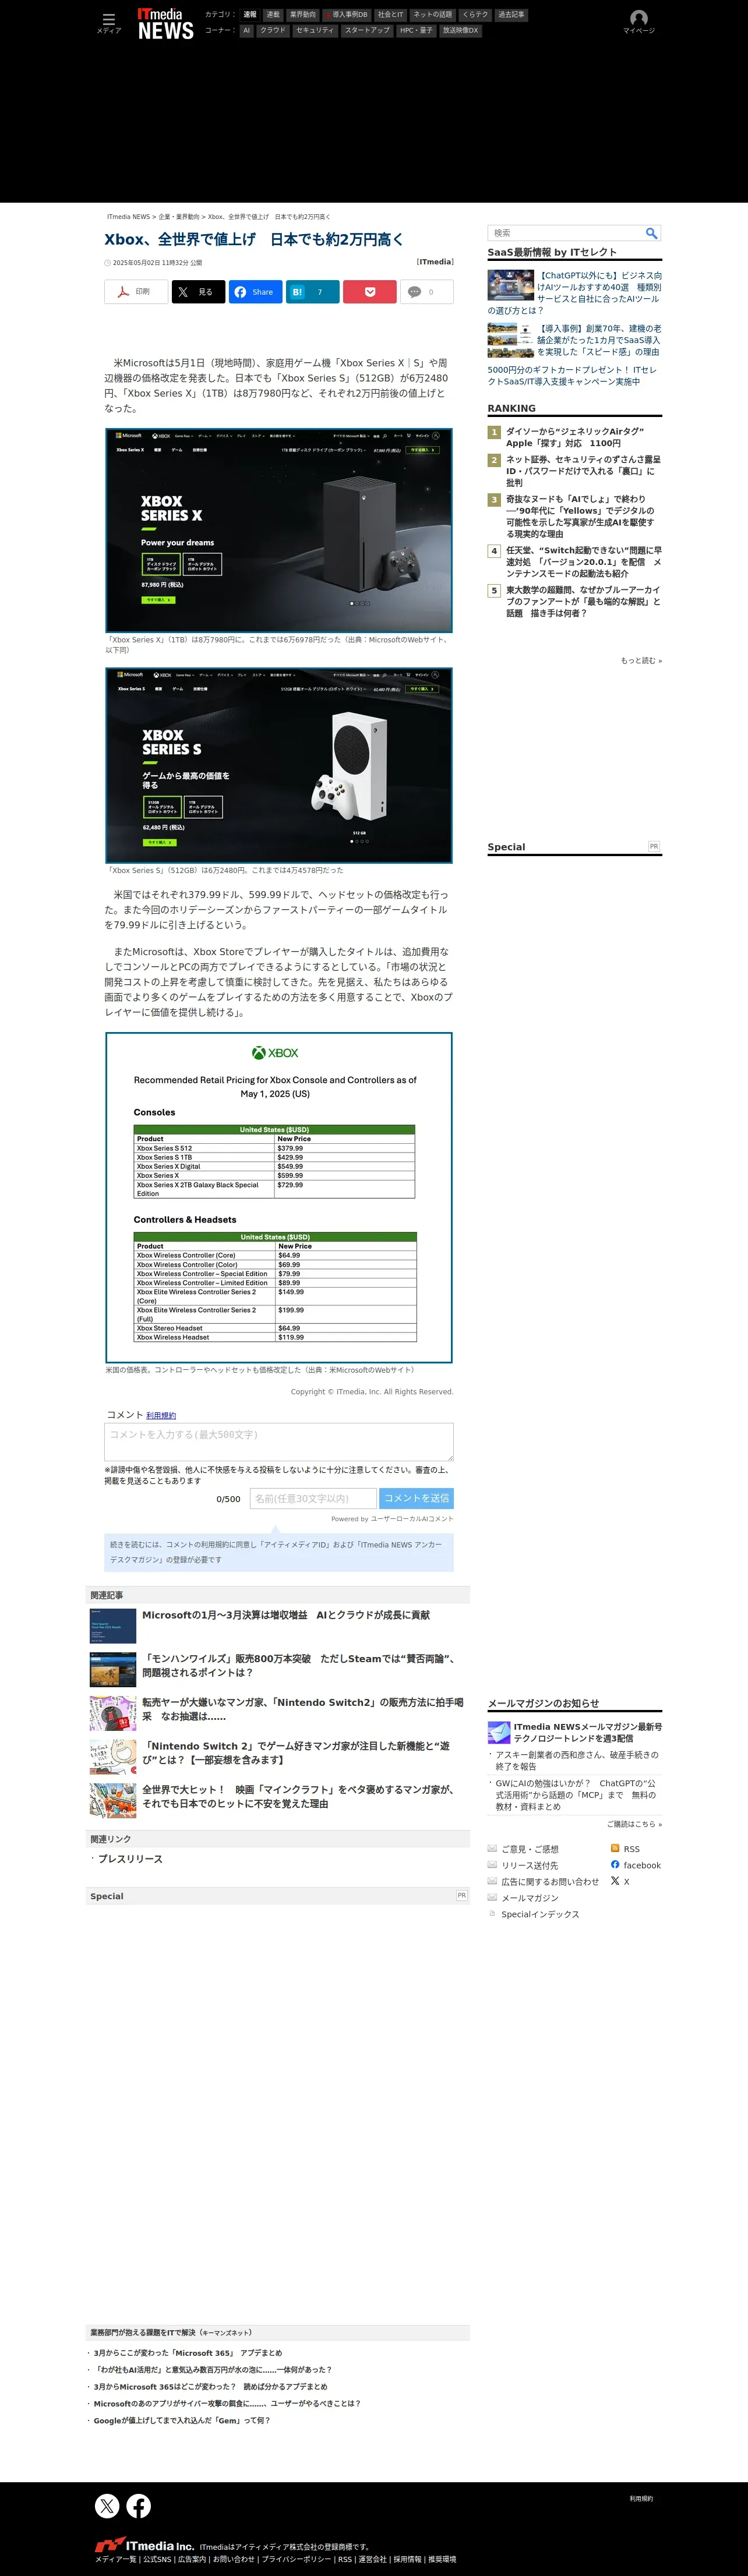
Task: Open the プレスリリース related link
Action: click(130, 1859)
